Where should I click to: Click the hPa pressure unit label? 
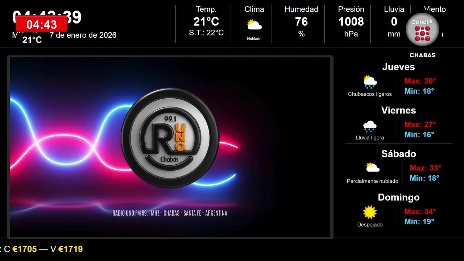tap(351, 34)
